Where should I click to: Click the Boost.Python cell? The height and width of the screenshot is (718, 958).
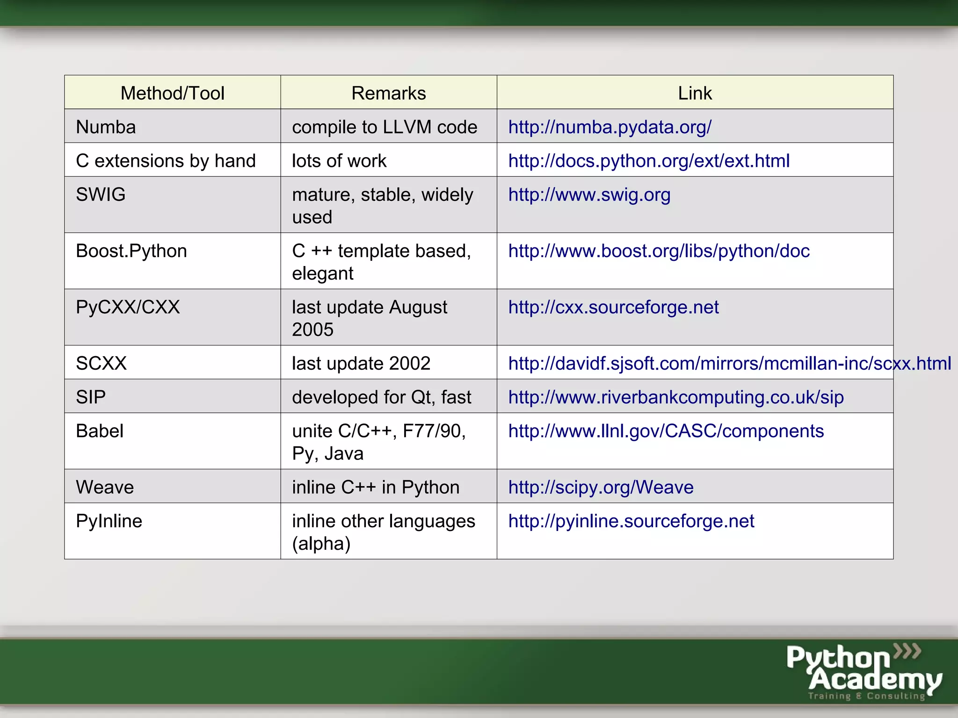coord(173,261)
